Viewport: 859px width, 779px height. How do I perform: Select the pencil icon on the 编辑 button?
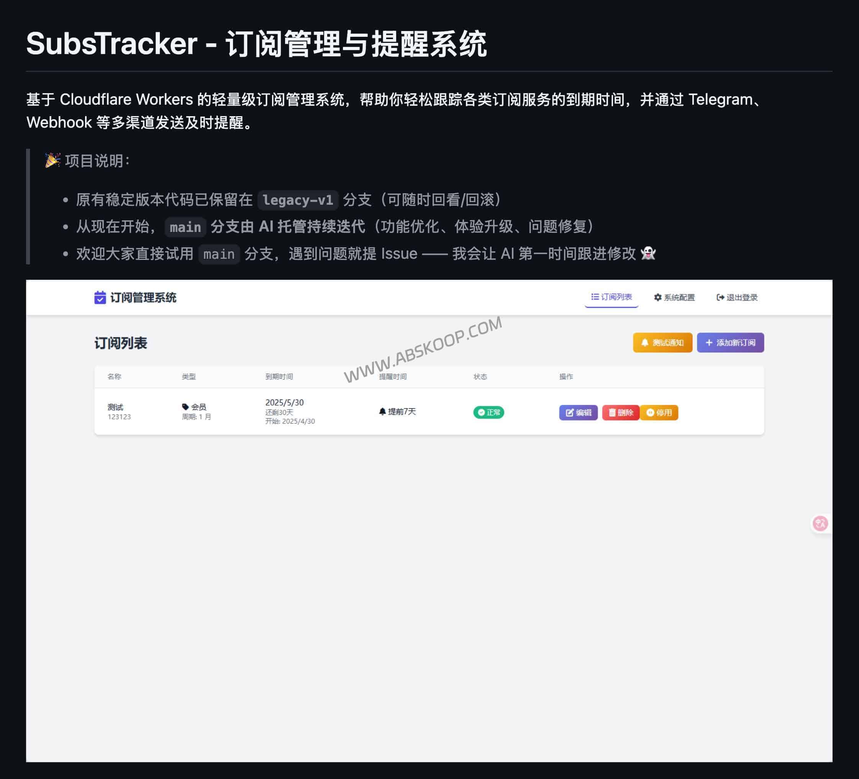[569, 413]
